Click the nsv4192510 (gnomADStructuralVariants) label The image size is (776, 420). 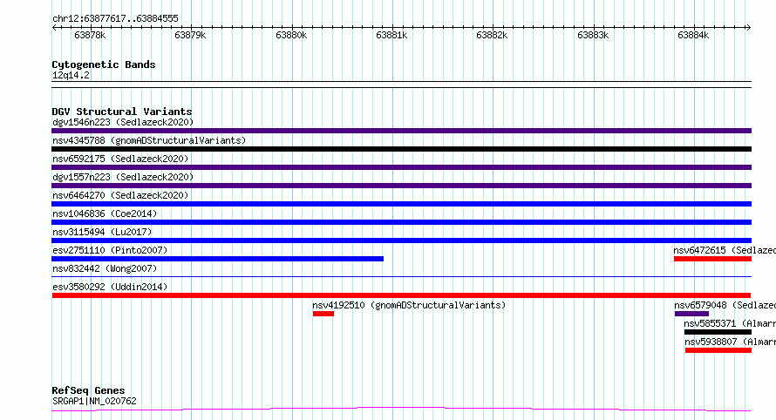(409, 305)
